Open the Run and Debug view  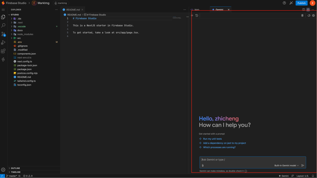click(x=3, y=42)
